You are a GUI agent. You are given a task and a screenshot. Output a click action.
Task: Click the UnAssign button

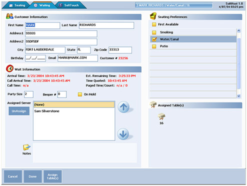coord(19,111)
